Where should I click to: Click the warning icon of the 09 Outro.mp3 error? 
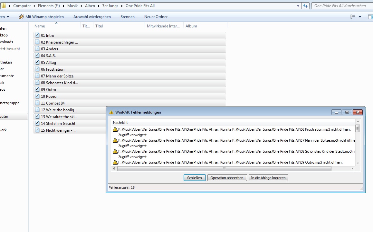pyautogui.click(x=115, y=162)
